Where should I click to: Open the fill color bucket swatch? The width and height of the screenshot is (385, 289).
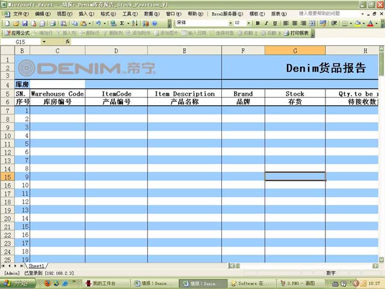pos(357,23)
